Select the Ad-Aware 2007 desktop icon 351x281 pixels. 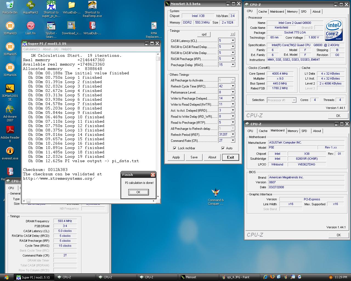coord(10,113)
